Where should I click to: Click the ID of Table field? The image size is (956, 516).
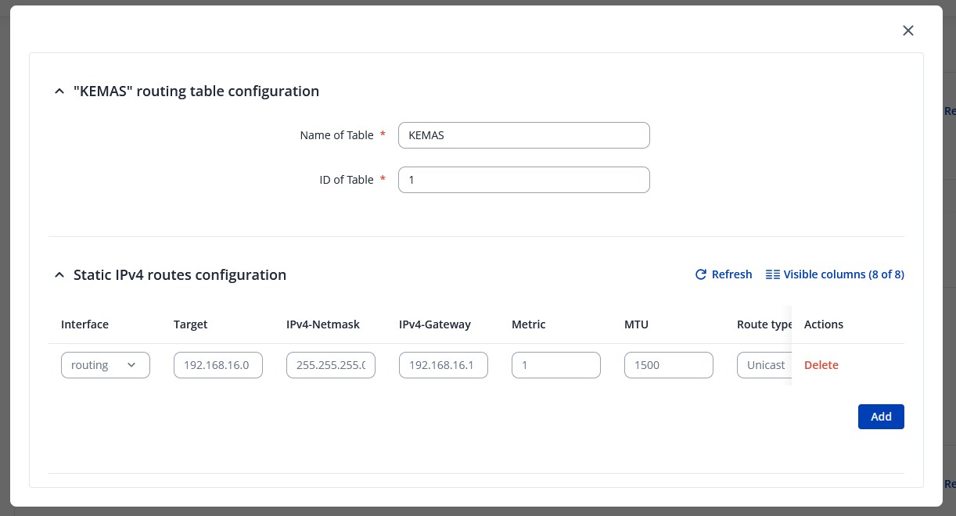[523, 180]
